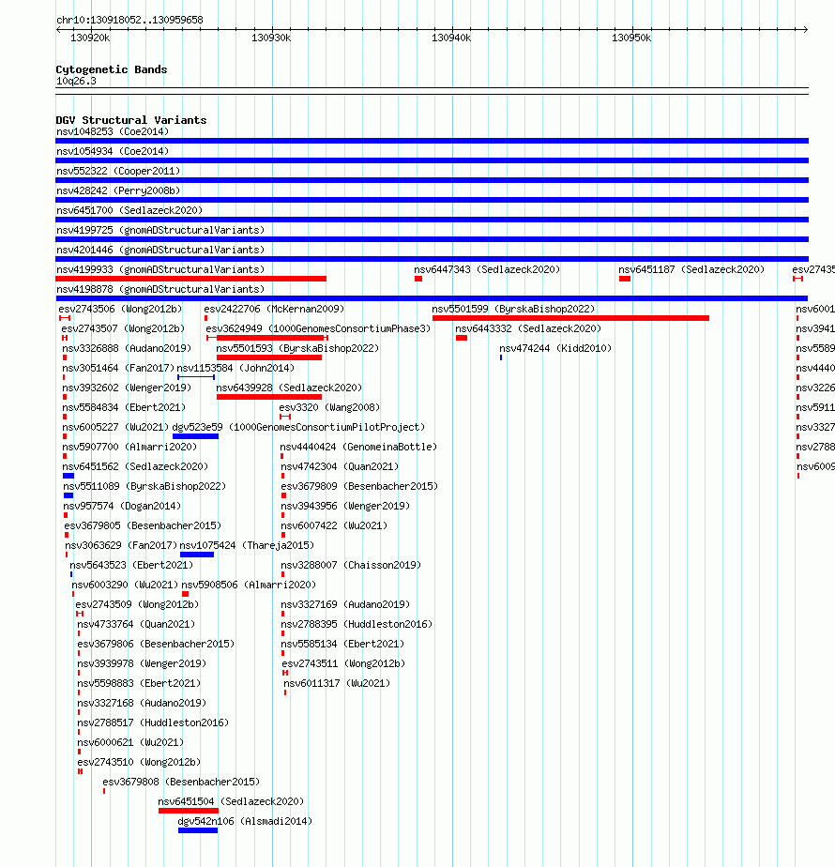Click nsv6451504 (Sedlazeck2020) label
This screenshot has width=835, height=867.
[x=231, y=801]
